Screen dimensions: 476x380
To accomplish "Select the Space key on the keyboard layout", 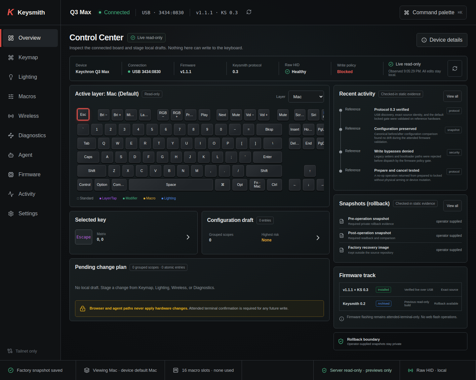I will point(171,185).
